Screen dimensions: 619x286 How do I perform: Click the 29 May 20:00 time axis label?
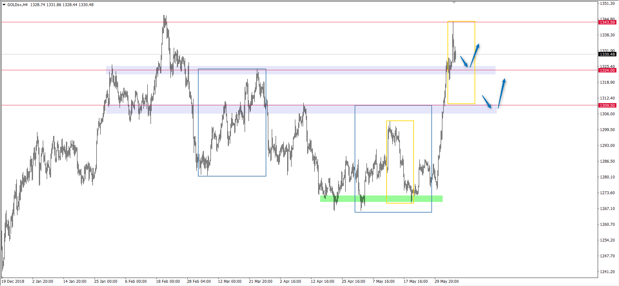pyautogui.click(x=447, y=281)
